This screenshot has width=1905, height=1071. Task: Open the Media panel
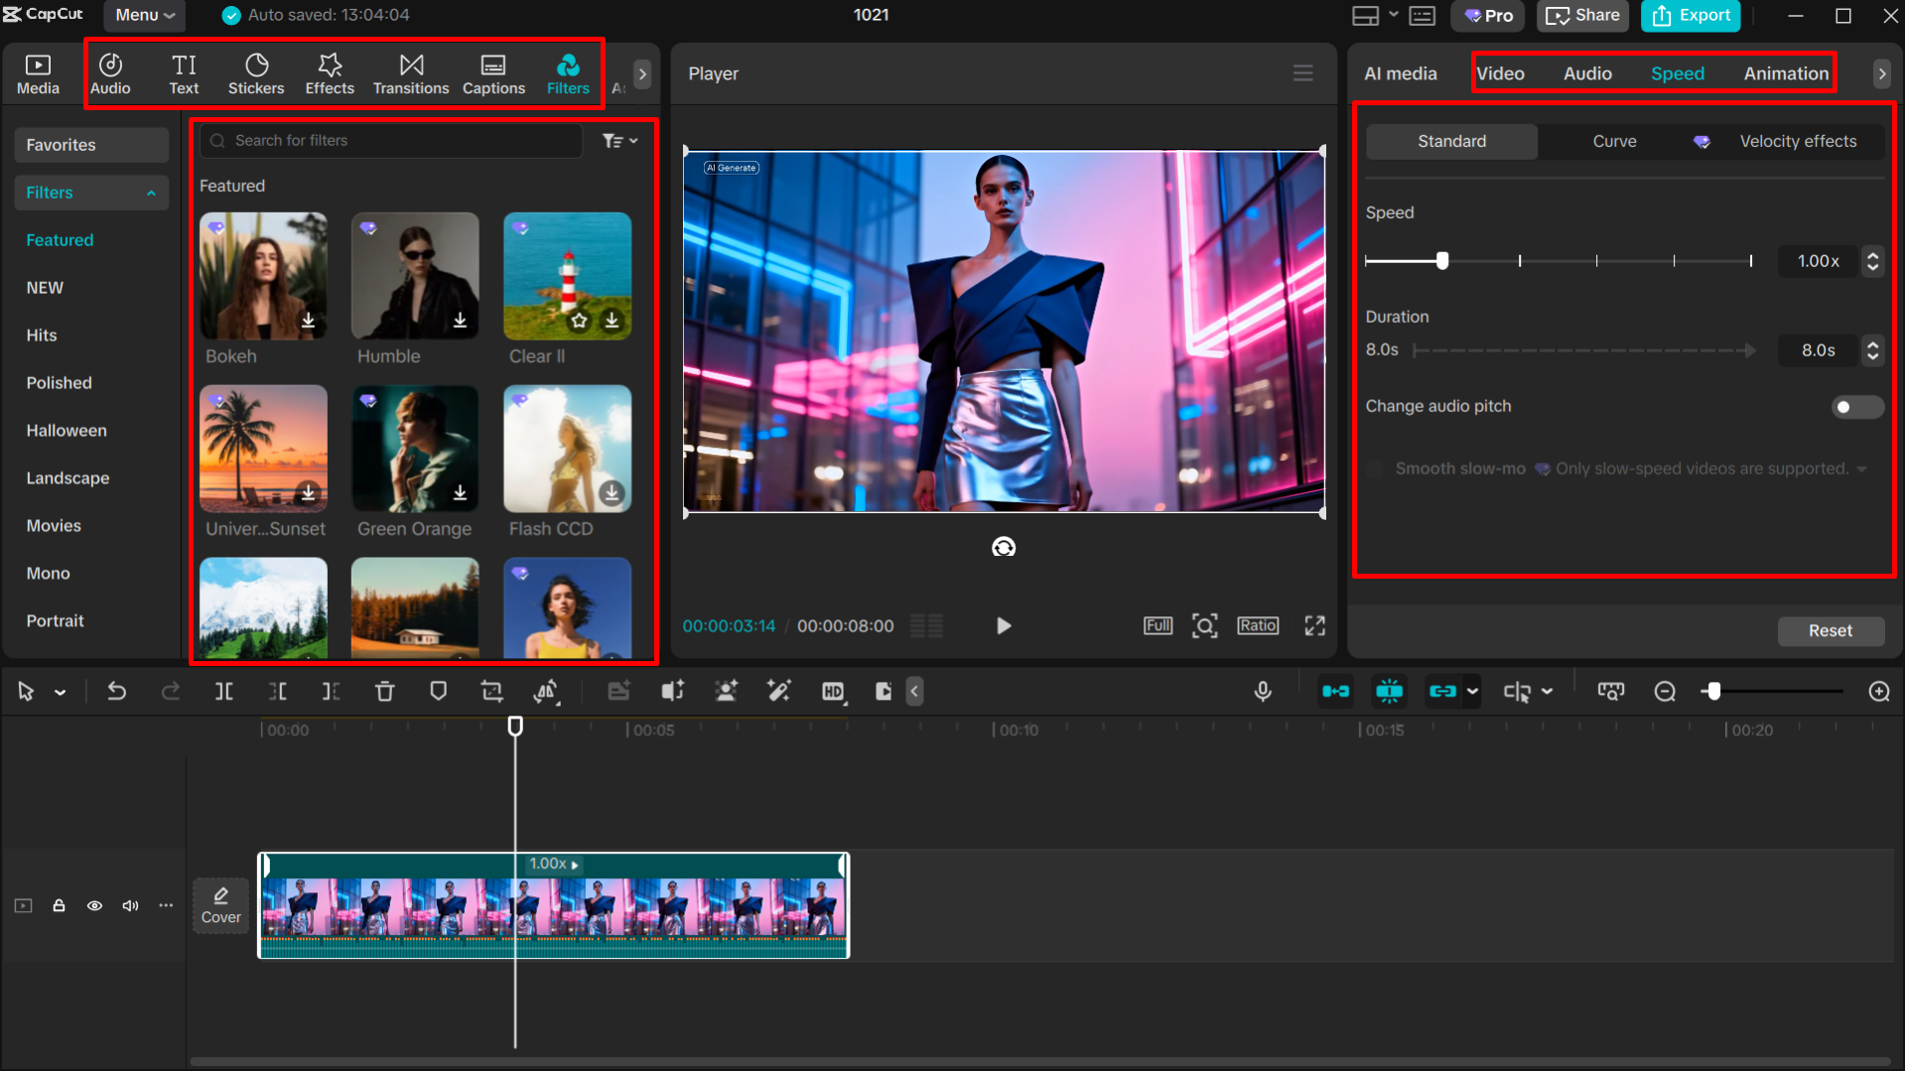click(38, 72)
